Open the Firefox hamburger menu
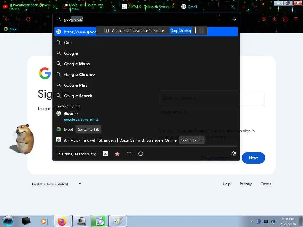Image resolution: width=303 pixels, height=227 pixels. pos(296,19)
